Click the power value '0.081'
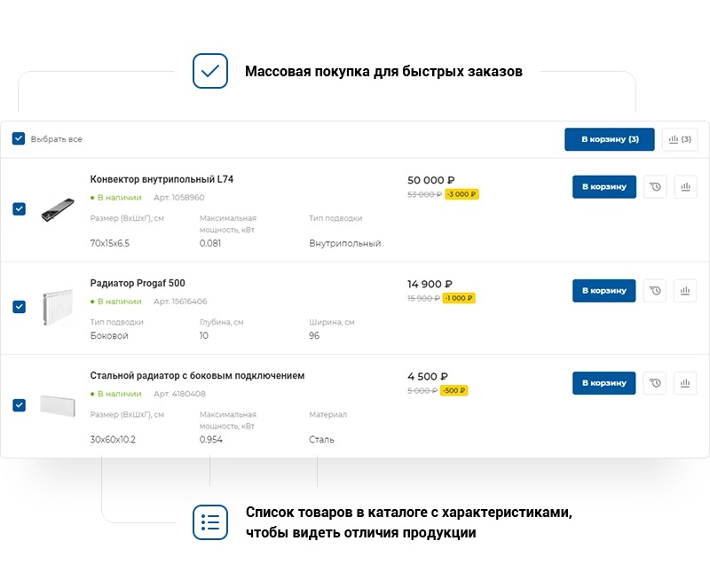The width and height of the screenshot is (710, 588). [210, 244]
